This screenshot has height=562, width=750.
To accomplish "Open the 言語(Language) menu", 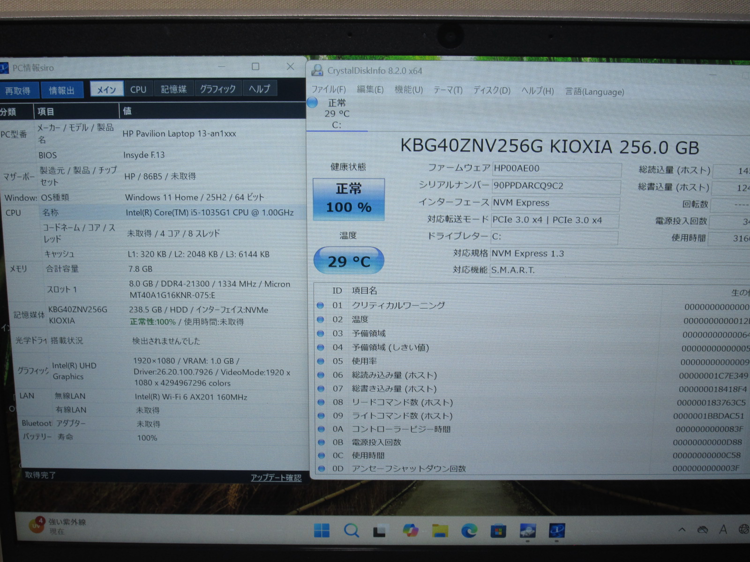I will [594, 92].
